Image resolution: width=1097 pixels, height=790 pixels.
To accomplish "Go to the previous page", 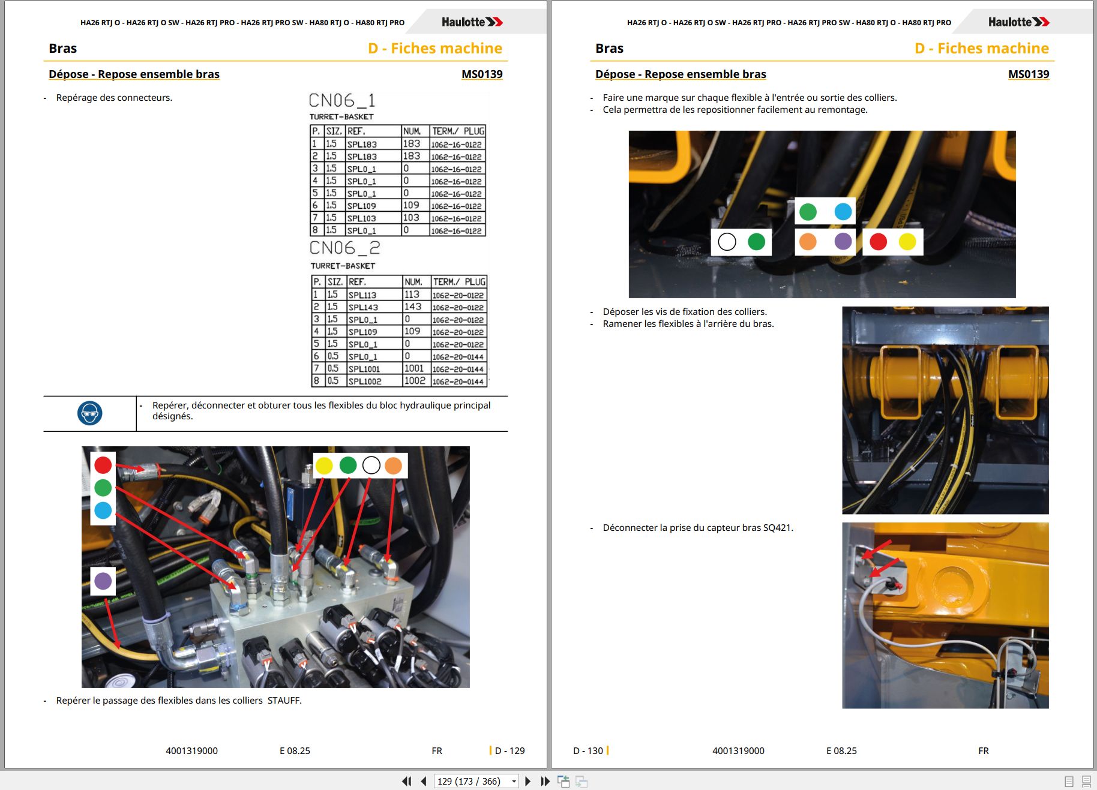I will coord(424,781).
